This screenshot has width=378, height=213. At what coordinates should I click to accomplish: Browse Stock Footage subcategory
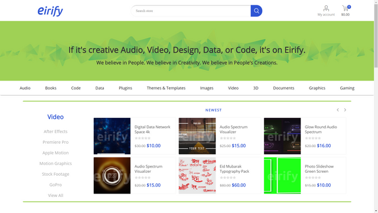56,174
